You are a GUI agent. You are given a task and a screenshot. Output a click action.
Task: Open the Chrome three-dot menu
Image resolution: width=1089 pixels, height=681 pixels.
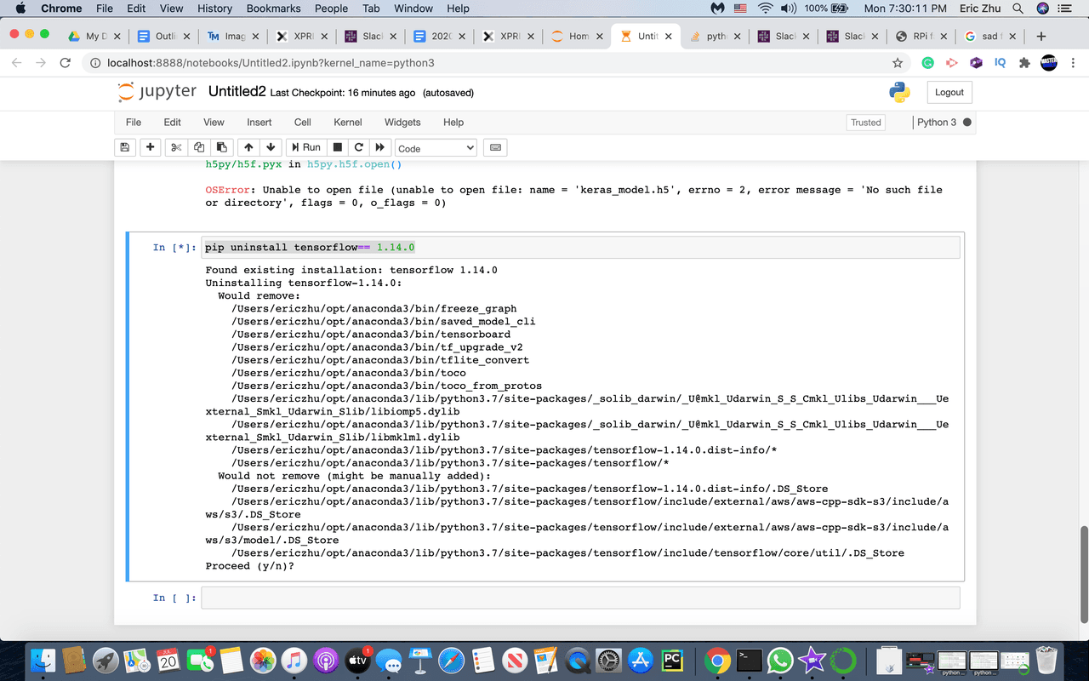[1073, 63]
